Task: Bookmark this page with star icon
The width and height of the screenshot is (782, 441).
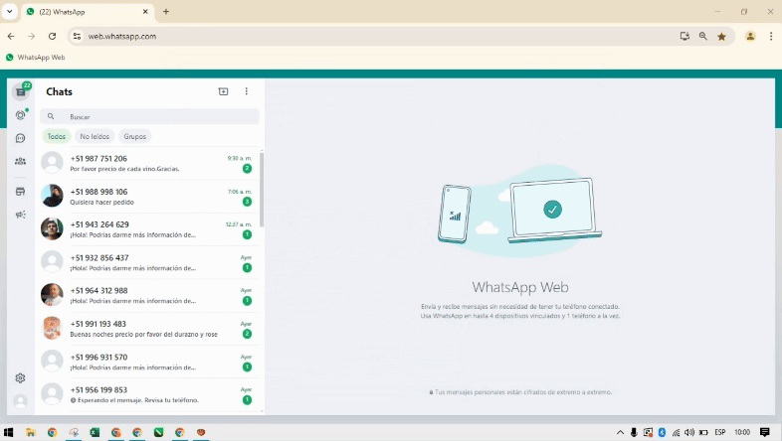Action: (x=721, y=36)
